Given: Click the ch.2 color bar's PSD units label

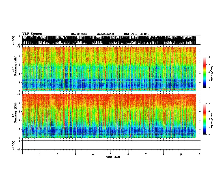Looking at the screenshot, I should (x=212, y=120).
